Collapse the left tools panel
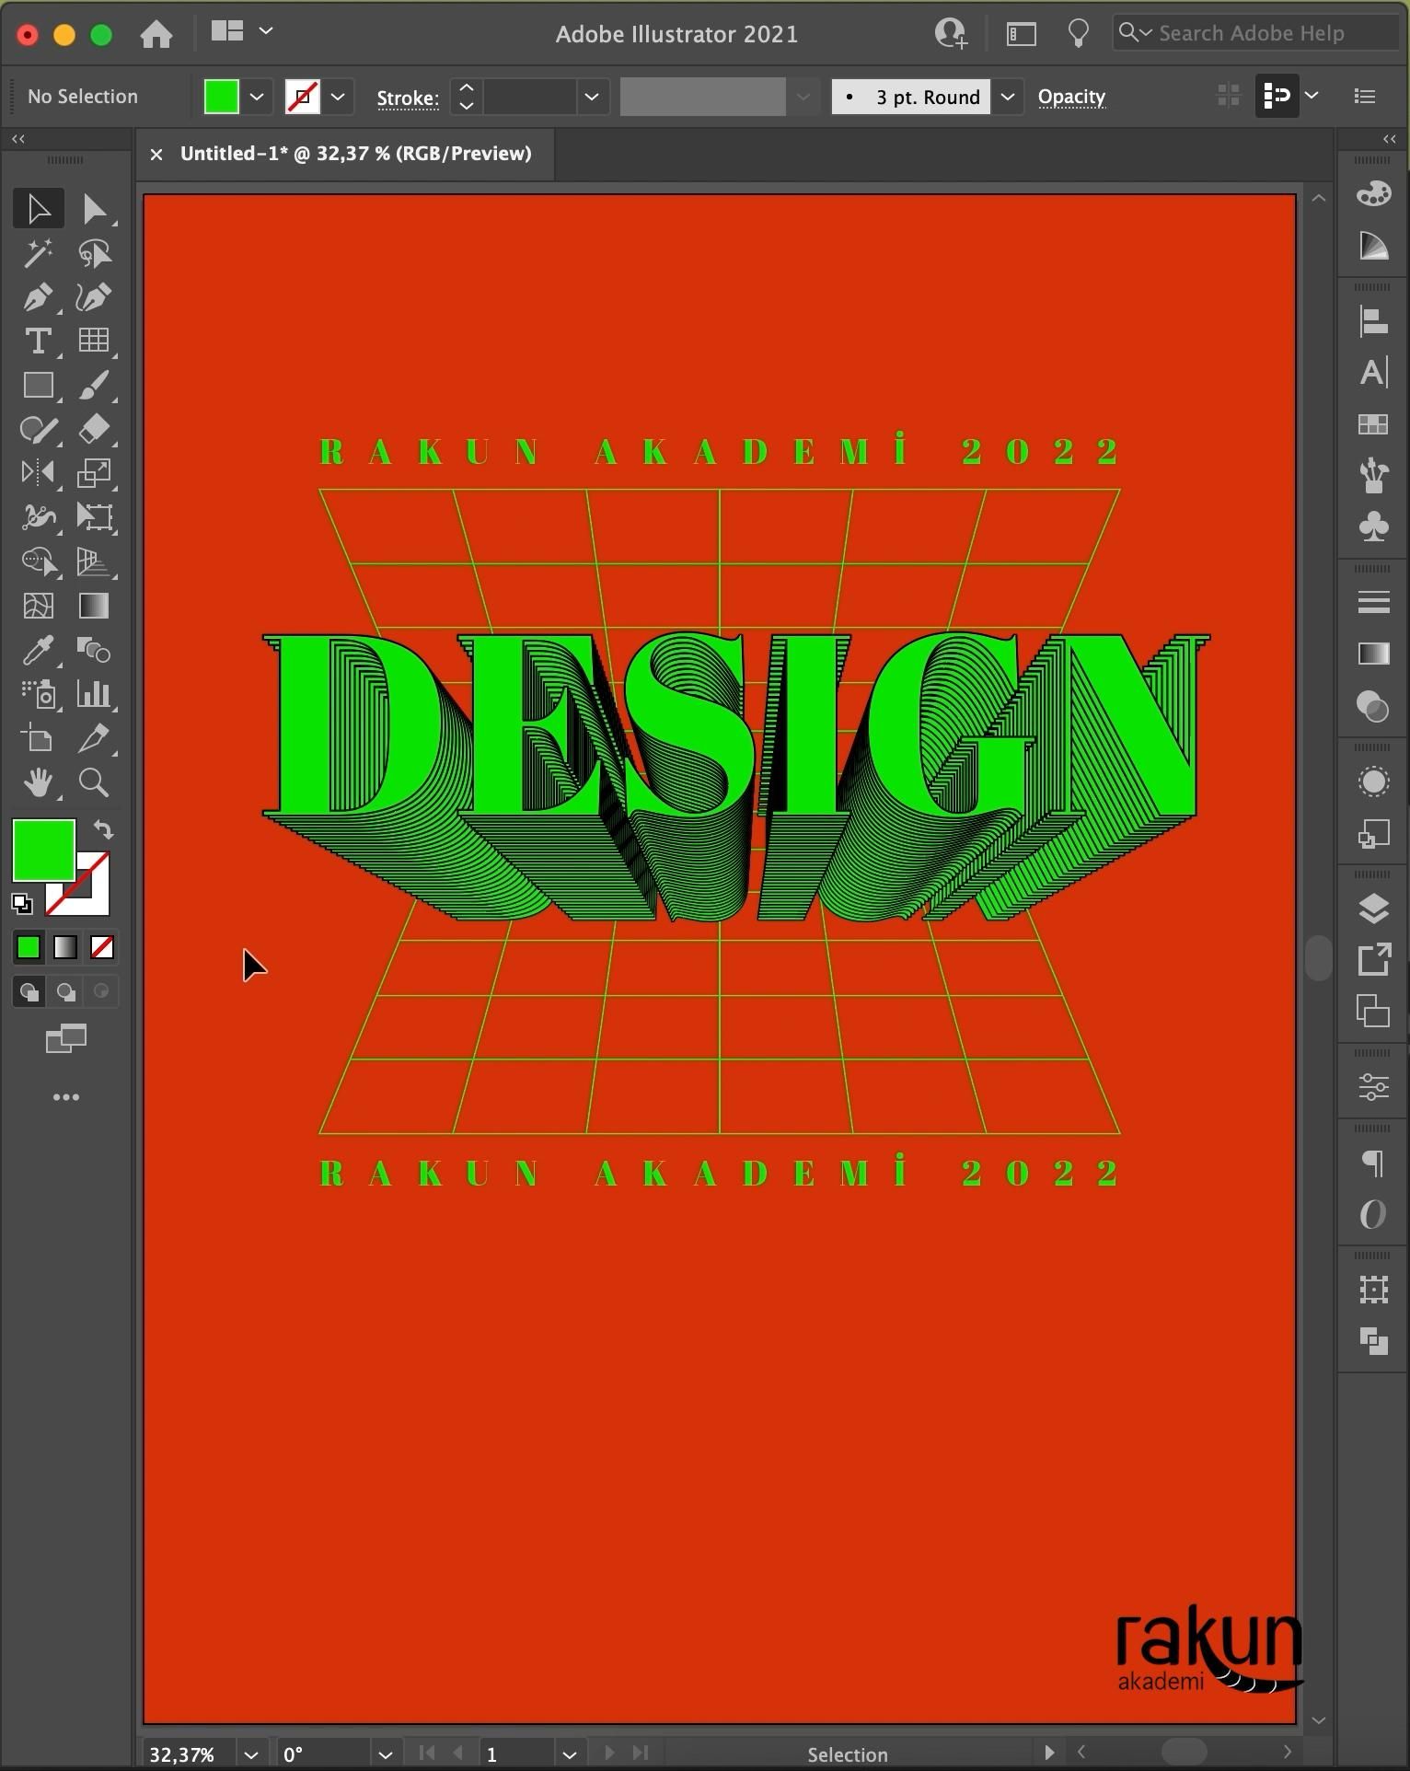 click(x=17, y=138)
